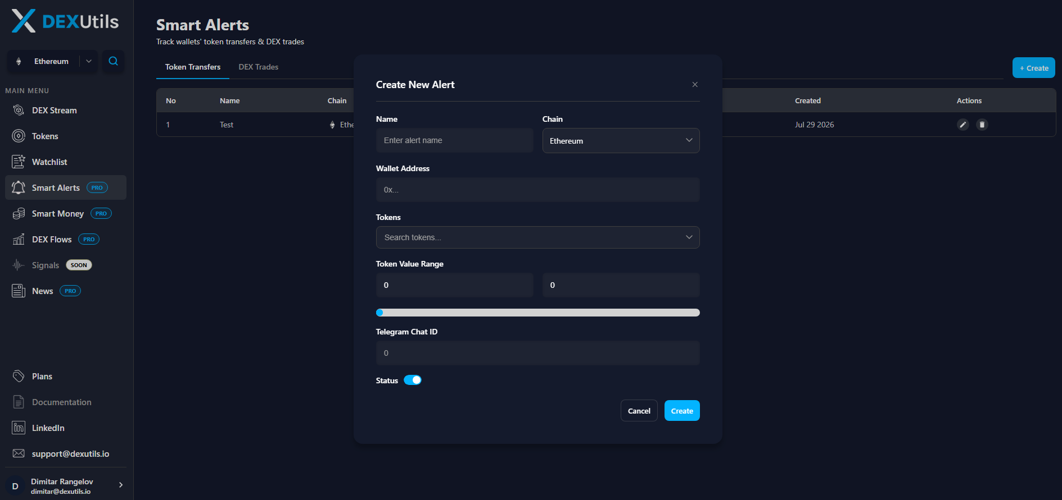Click the LinkedIn icon
Image resolution: width=1062 pixels, height=500 pixels.
tap(19, 428)
